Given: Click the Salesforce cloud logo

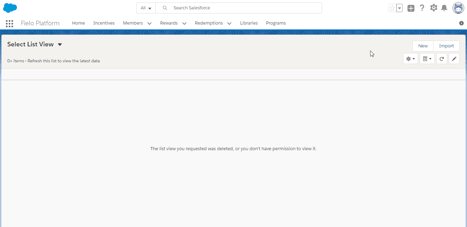Looking at the screenshot, I should tap(10, 8).
